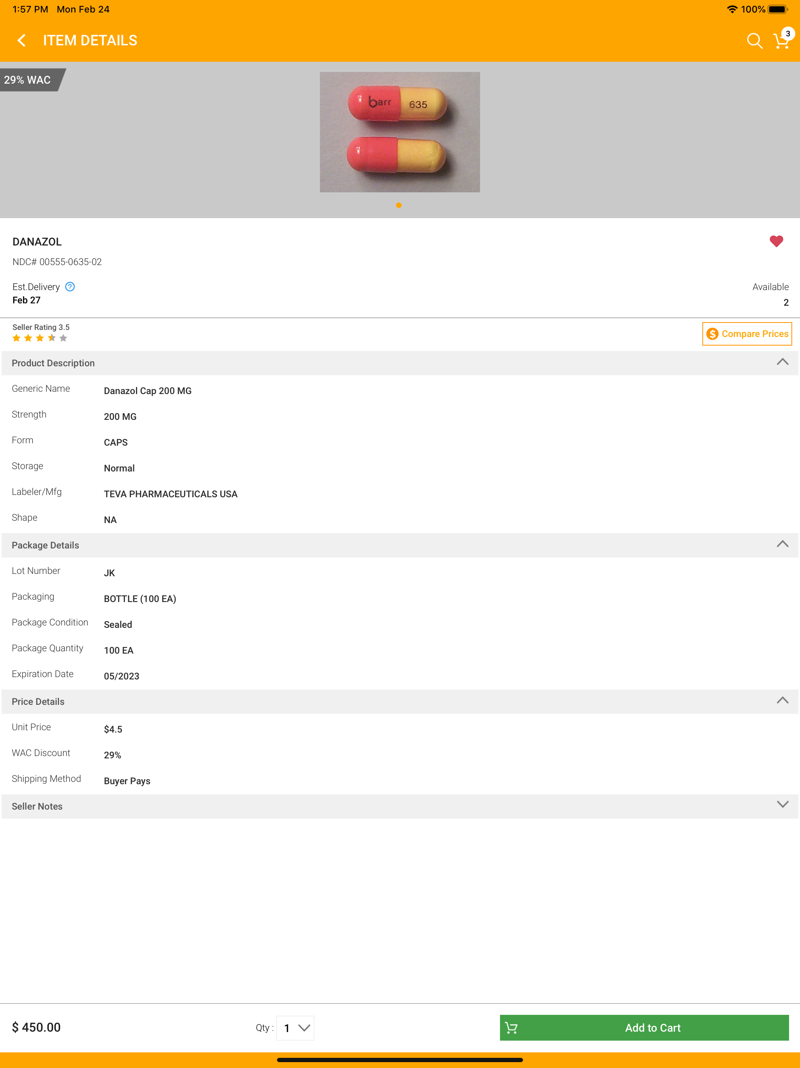This screenshot has height=1068, width=800.
Task: Tap the Danazol capsule product image
Action: 400,132
